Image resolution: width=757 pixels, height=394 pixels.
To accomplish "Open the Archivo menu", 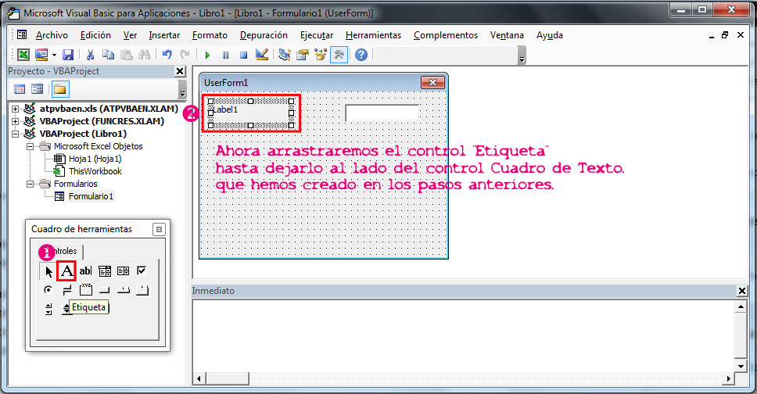I will click(x=52, y=35).
